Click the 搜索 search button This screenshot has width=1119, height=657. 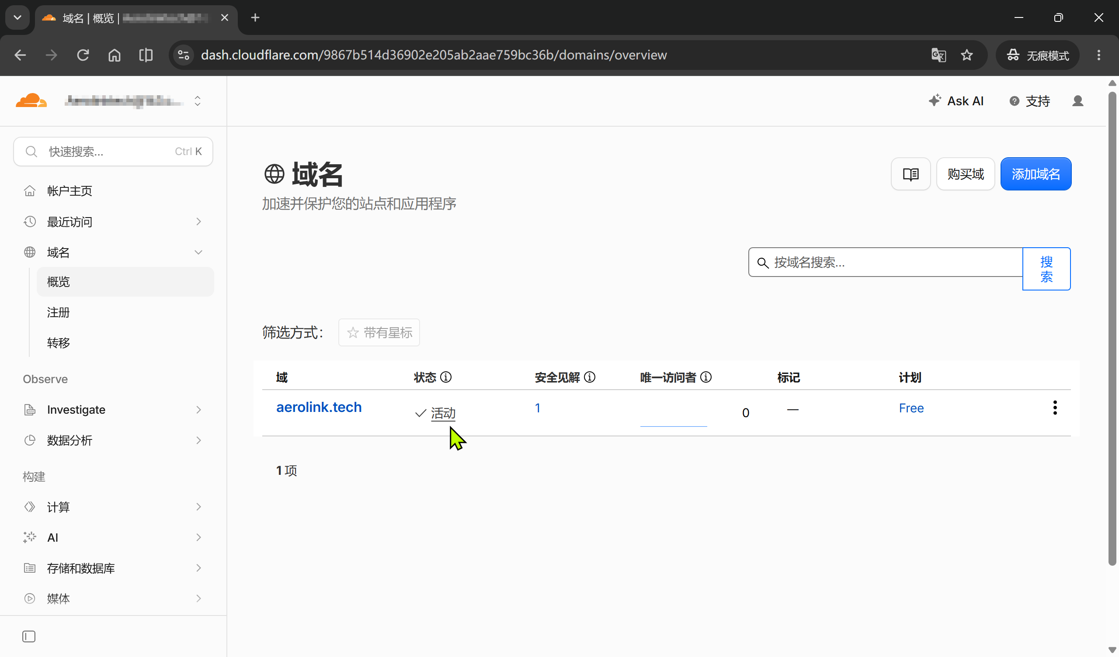(x=1046, y=269)
